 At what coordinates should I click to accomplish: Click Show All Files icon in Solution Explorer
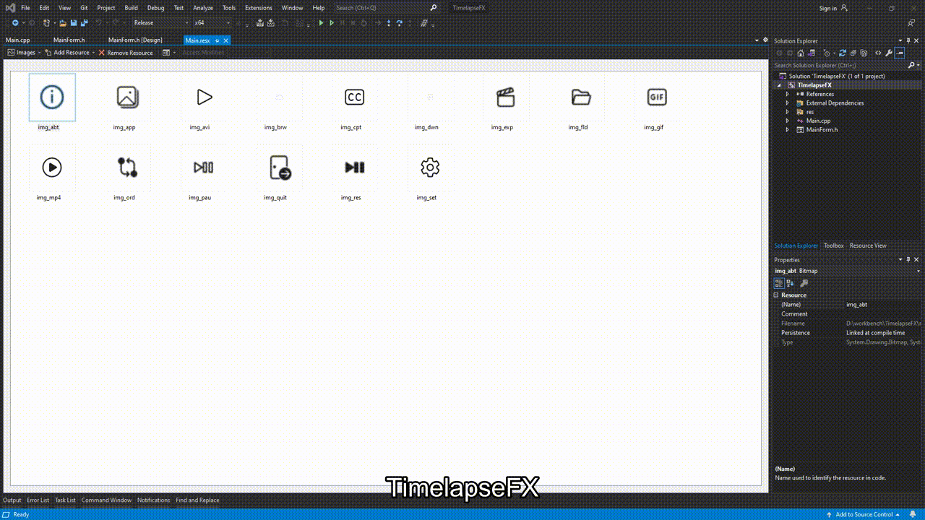pyautogui.click(x=864, y=53)
